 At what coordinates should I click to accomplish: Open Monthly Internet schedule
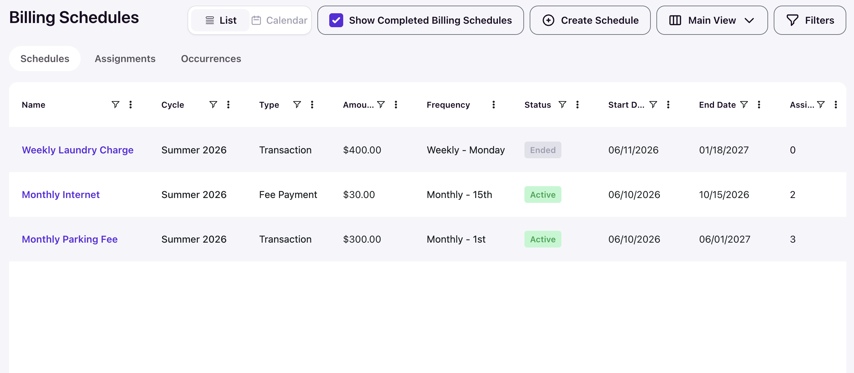coord(61,195)
